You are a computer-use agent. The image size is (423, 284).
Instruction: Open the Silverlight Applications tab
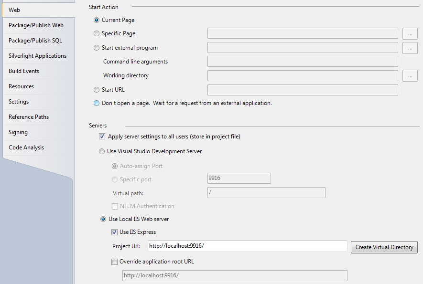(x=37, y=56)
